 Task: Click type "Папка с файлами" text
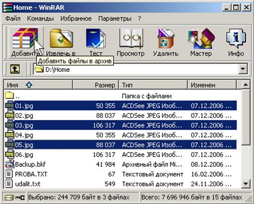click(147, 96)
